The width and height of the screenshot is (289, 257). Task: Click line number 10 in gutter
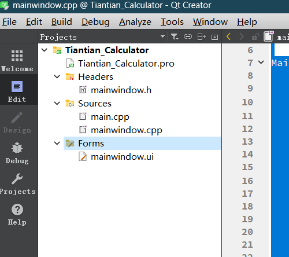pyautogui.click(x=247, y=102)
